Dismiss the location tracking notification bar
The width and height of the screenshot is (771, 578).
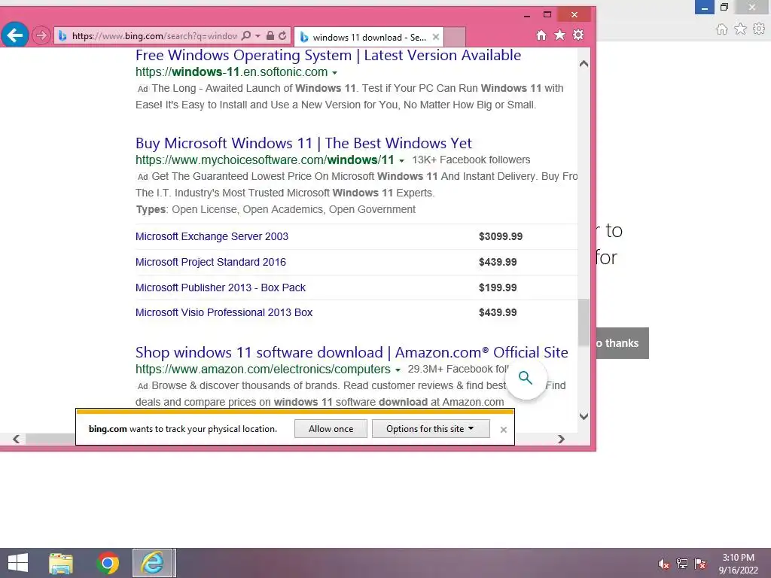click(x=504, y=430)
